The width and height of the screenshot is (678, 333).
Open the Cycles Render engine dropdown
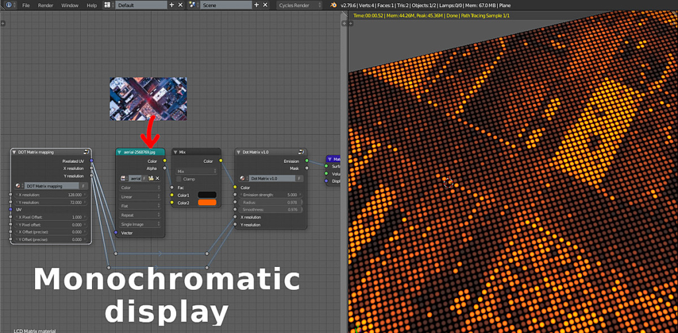click(299, 5)
